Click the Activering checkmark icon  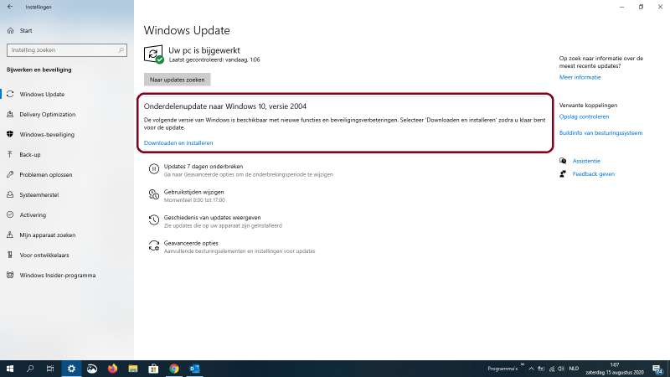pos(10,214)
